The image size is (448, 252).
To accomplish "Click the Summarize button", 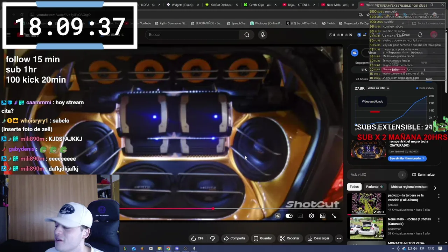I will pyautogui.click(x=423, y=175).
